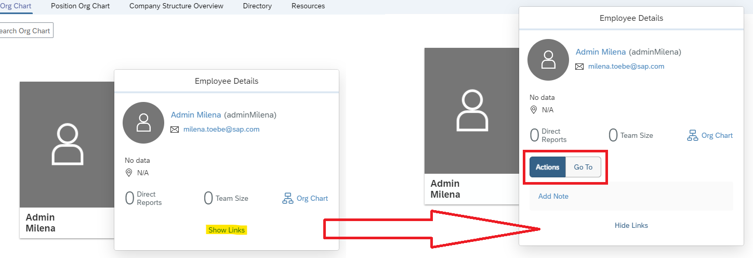The height and width of the screenshot is (258, 753).
Task: Click the left Admin Milena photo card
Action: click(67, 160)
